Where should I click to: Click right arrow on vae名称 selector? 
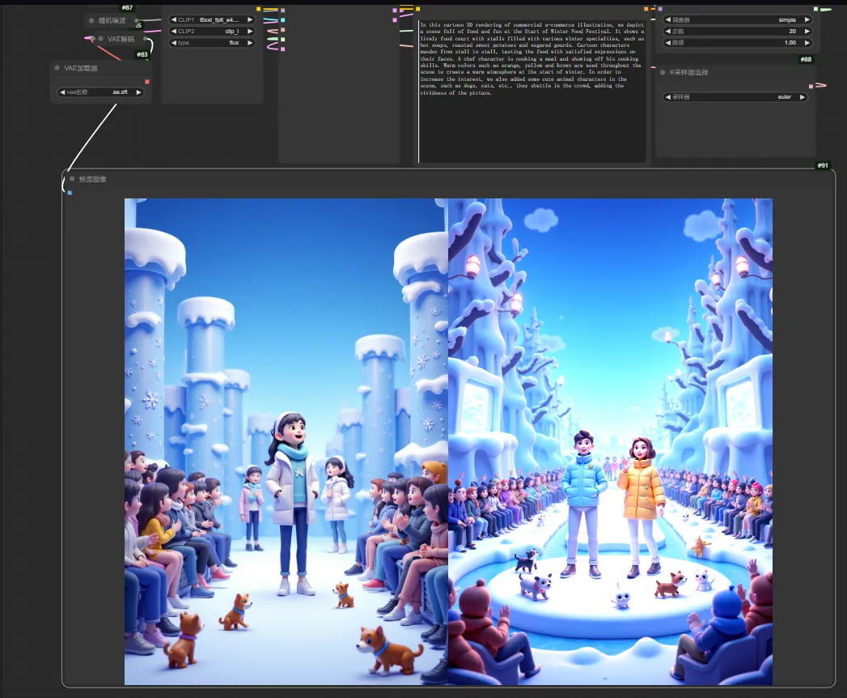tap(138, 92)
